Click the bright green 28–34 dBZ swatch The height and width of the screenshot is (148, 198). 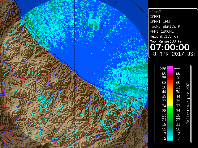(170, 110)
